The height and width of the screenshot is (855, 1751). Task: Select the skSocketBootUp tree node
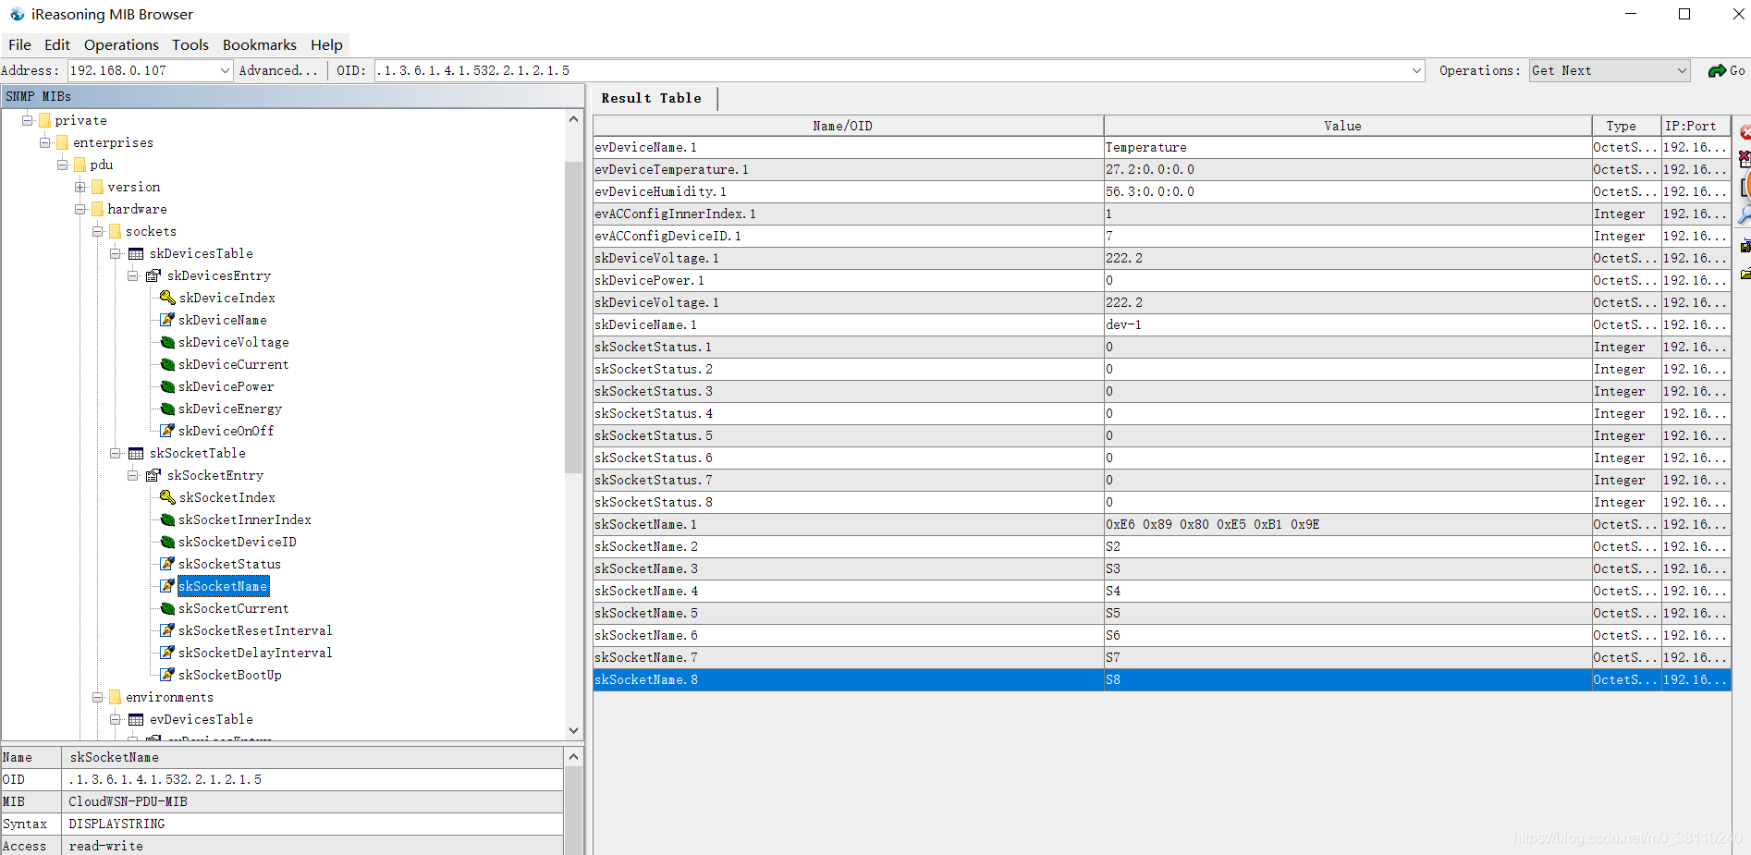coord(230,675)
